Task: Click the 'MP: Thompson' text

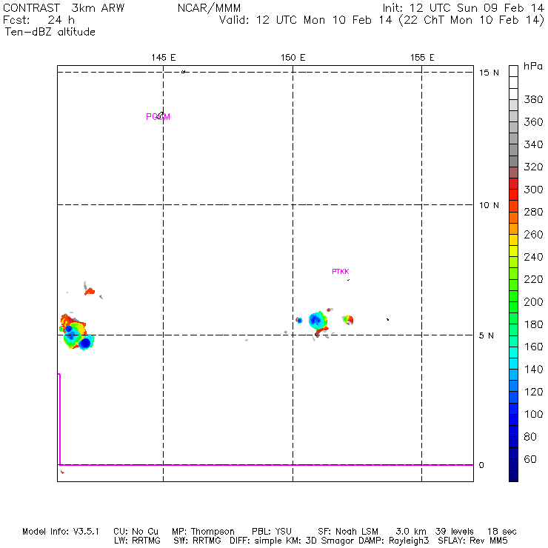Action: (x=203, y=532)
